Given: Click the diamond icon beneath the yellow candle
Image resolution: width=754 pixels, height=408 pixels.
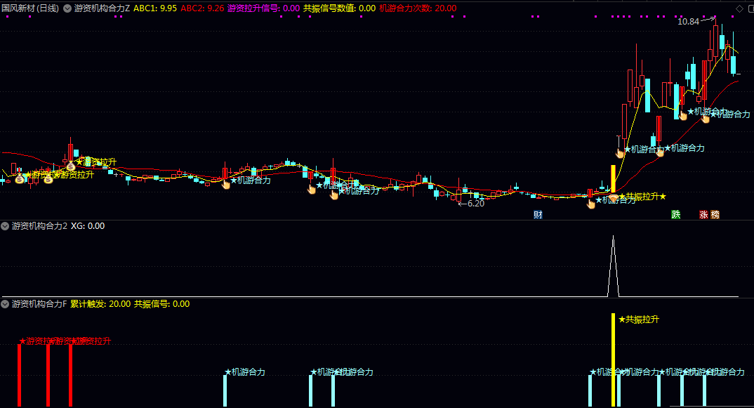Looking at the screenshot, I should pos(614,198).
